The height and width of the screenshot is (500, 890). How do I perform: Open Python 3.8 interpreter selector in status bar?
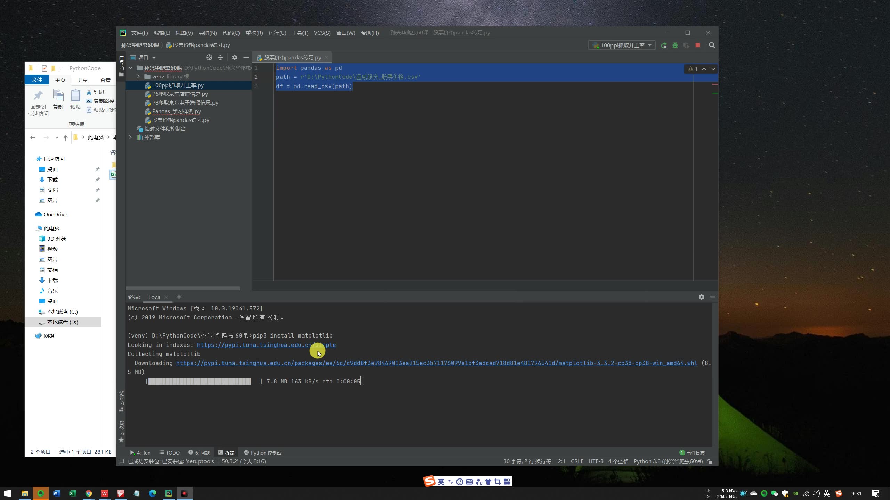pos(668,461)
